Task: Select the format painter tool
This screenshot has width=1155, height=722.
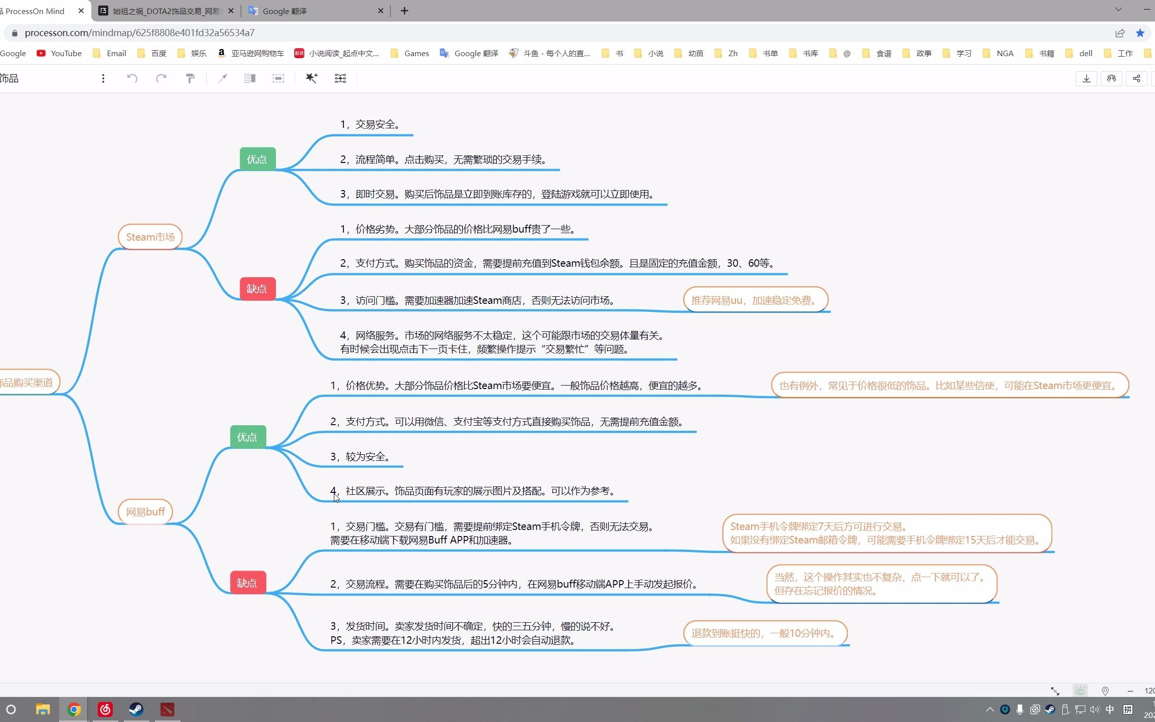Action: (190, 78)
